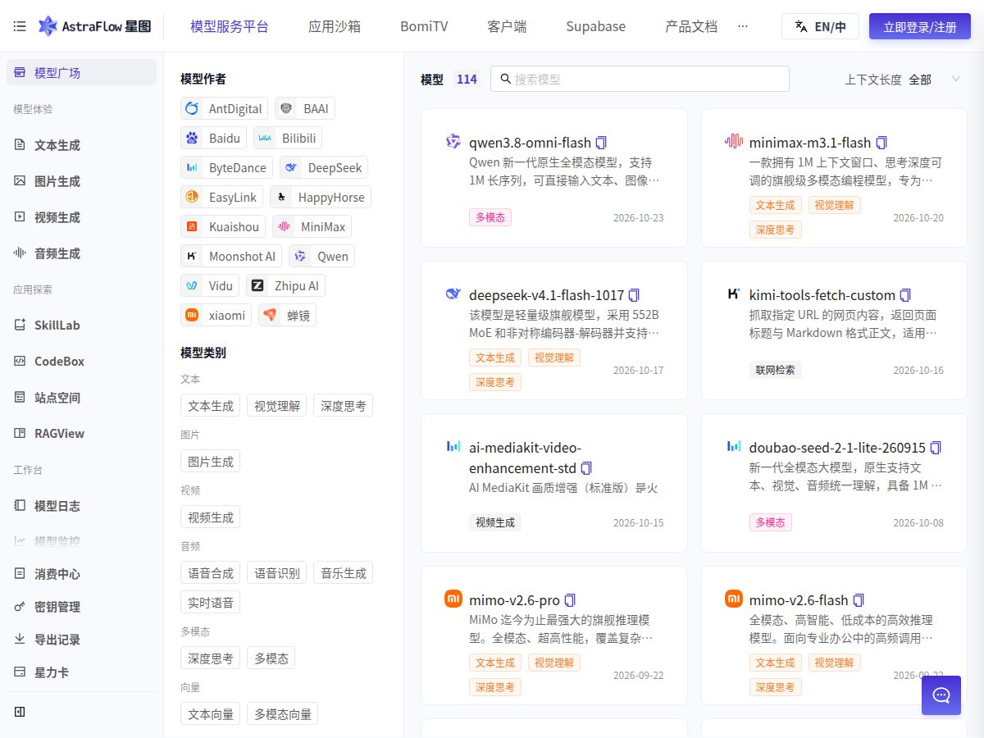Click the DeepSeek logo on deepseek-v4.1 card
This screenshot has height=738, width=984.
pos(453,294)
